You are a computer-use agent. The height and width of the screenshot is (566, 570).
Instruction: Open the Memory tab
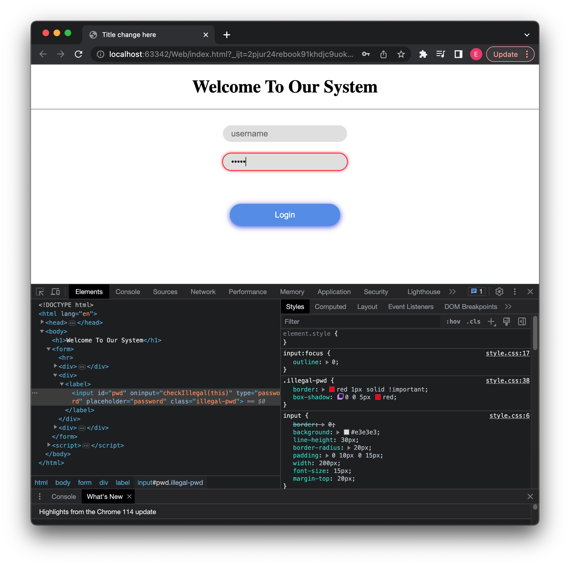[x=292, y=292]
